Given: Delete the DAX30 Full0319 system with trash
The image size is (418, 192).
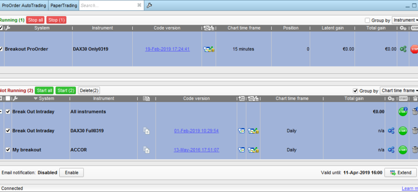Looking at the screenshot, I should (x=415, y=131).
